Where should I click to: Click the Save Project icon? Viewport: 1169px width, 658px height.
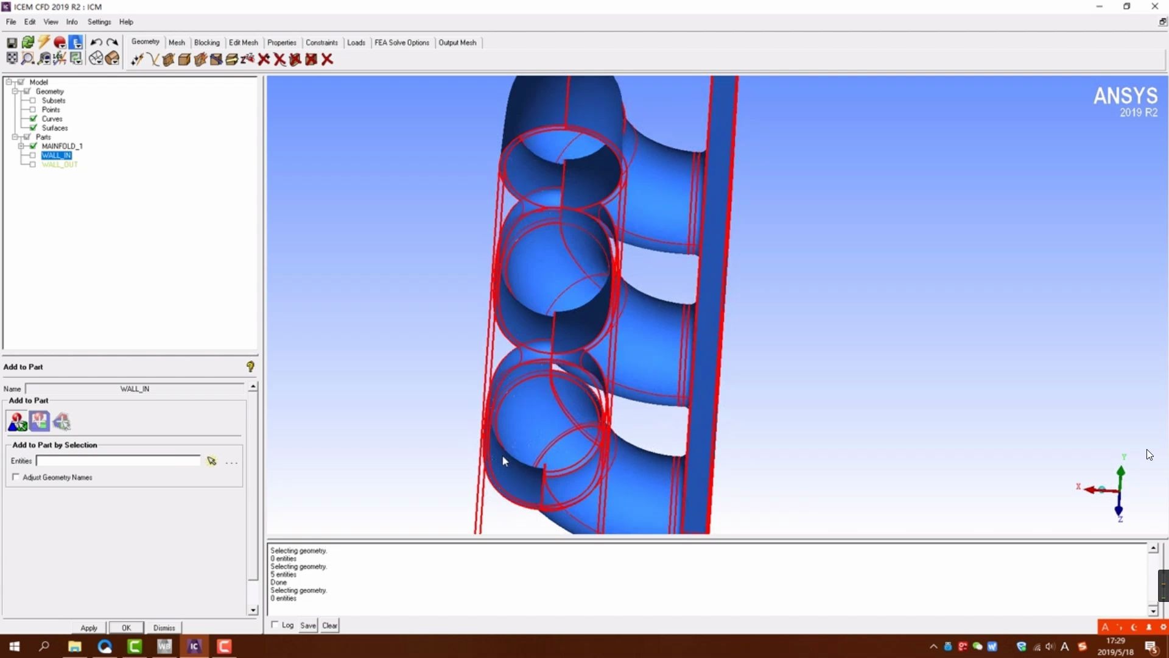pyautogui.click(x=12, y=43)
